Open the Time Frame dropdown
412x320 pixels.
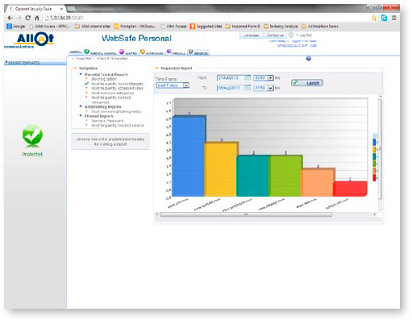[173, 85]
